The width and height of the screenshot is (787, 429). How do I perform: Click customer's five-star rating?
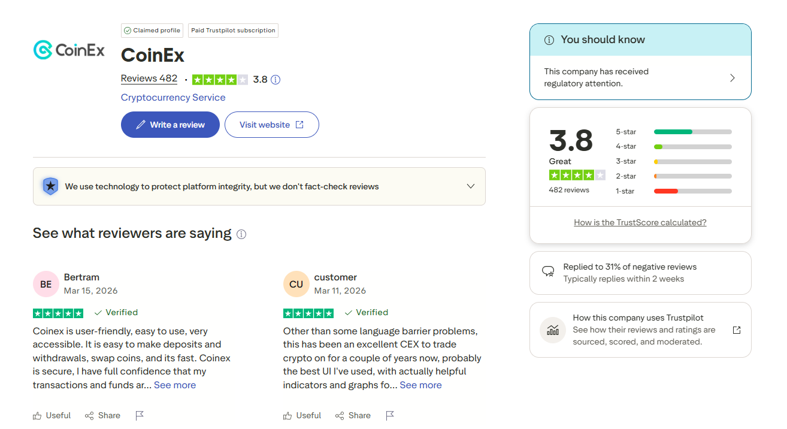tap(308, 313)
